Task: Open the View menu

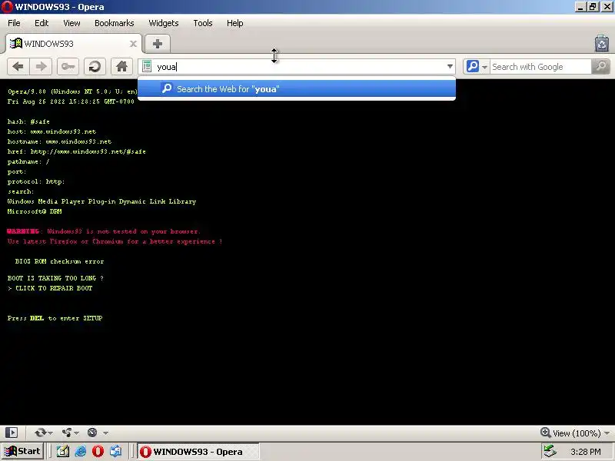Action: coord(71,23)
